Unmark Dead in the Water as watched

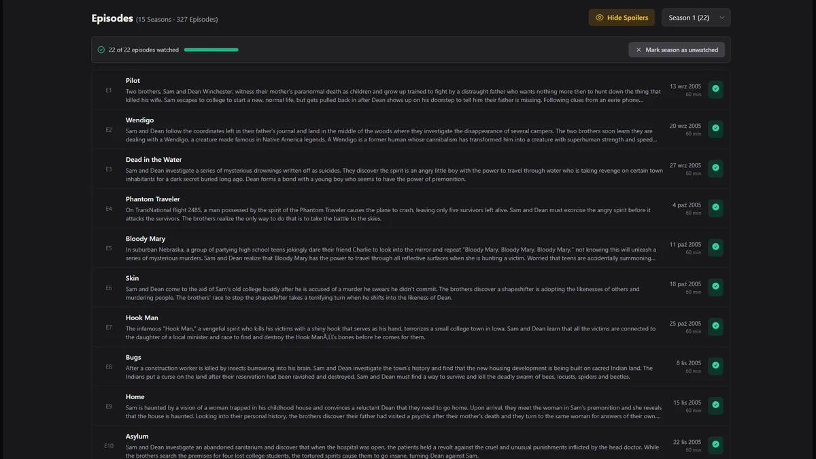[715, 168]
